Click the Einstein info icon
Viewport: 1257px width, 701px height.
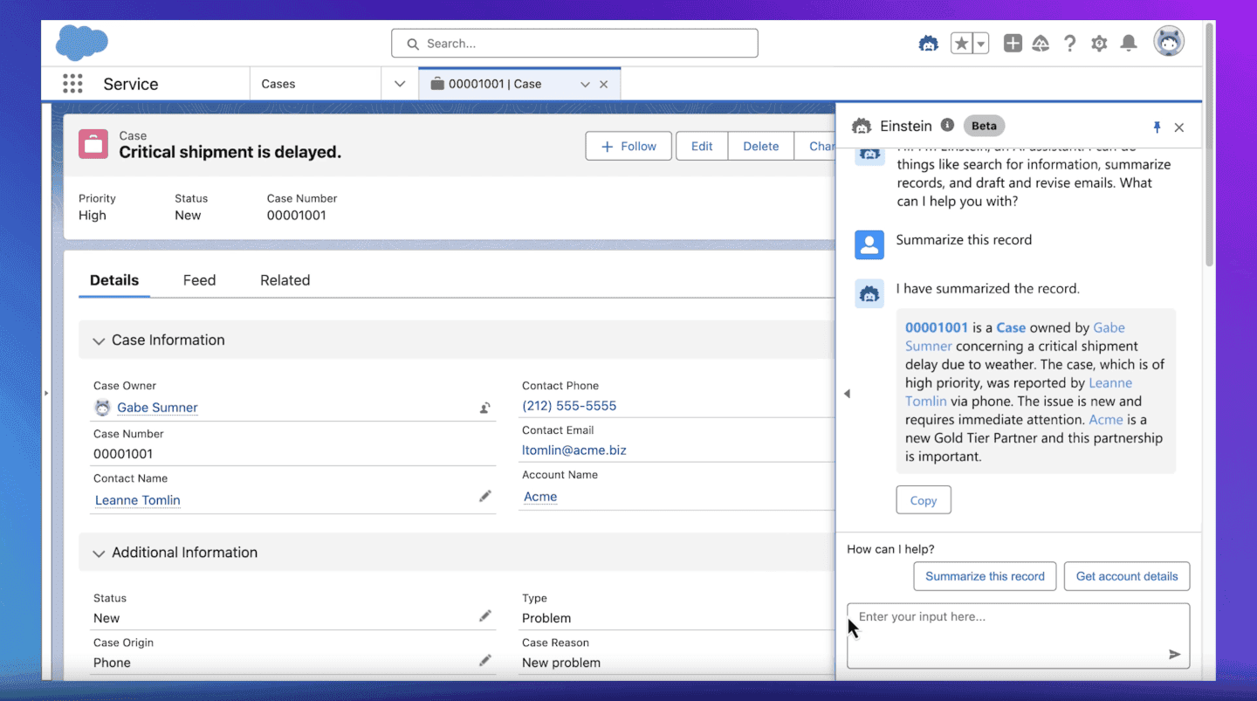947,126
